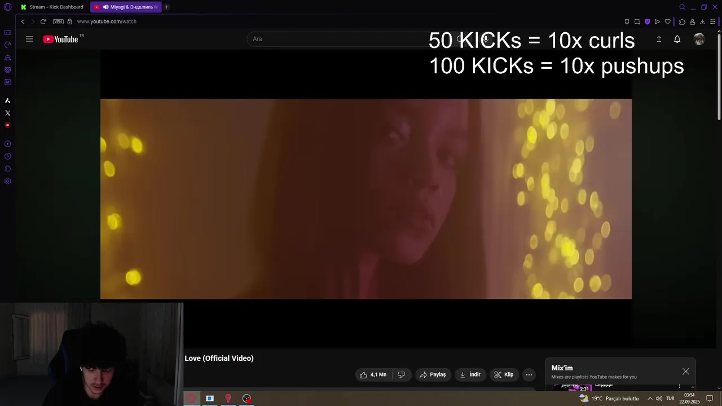Click the Paylaş share button
This screenshot has width=722, height=406.
[433, 374]
